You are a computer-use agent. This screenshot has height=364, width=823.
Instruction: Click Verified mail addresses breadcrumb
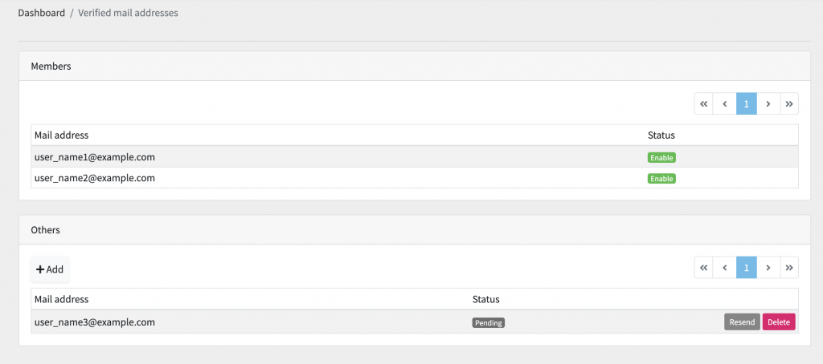[128, 13]
